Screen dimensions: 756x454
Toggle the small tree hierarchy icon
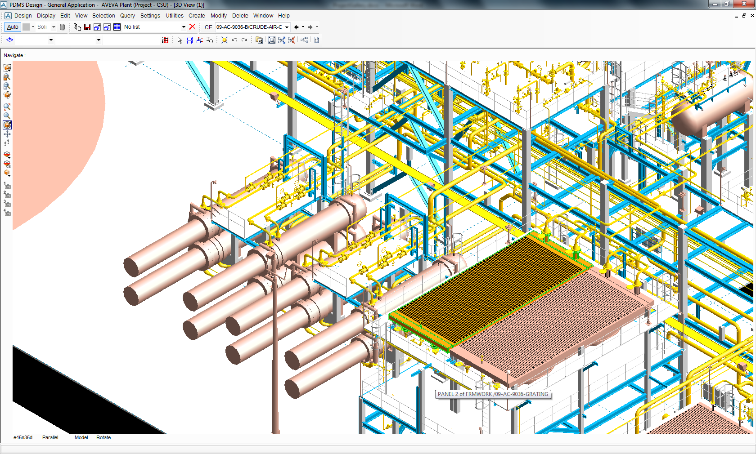(305, 40)
